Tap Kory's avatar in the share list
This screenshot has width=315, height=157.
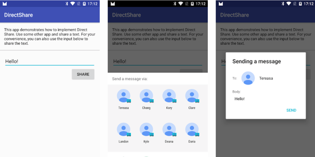click(x=169, y=96)
